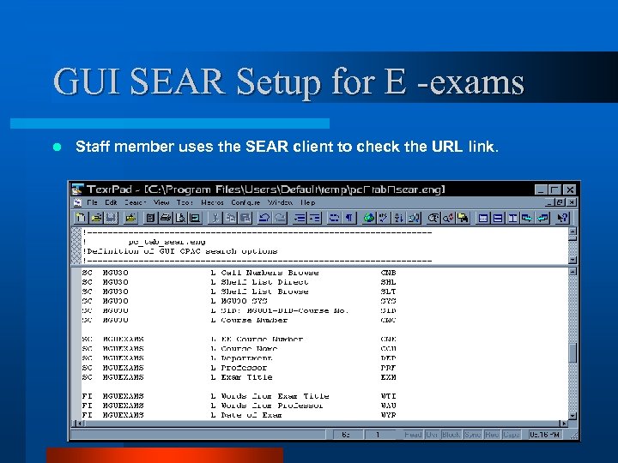Click the clock time in status bar
This screenshot has width=618, height=463.
point(544,435)
